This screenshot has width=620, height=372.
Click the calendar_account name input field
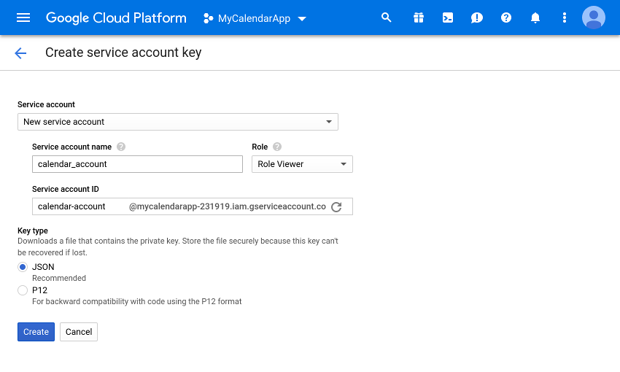pos(137,164)
